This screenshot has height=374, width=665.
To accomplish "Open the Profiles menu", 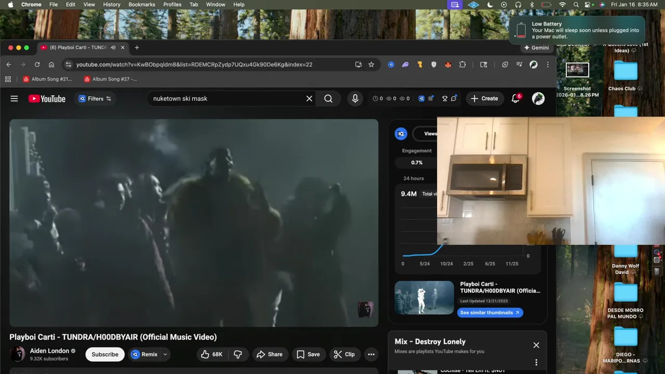I will pyautogui.click(x=172, y=5).
